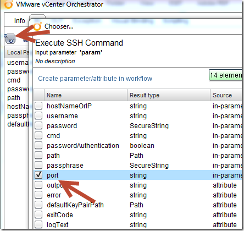Sort by the Result type column header
This screenshot has height=231, width=244.
point(169,95)
